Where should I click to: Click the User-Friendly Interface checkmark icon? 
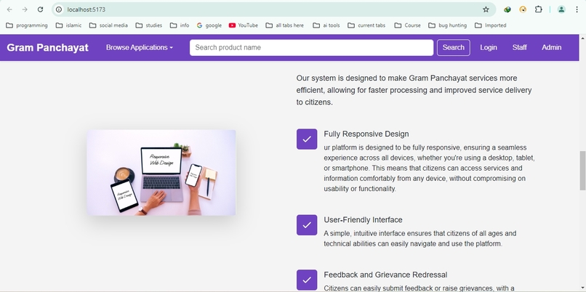[x=307, y=225]
